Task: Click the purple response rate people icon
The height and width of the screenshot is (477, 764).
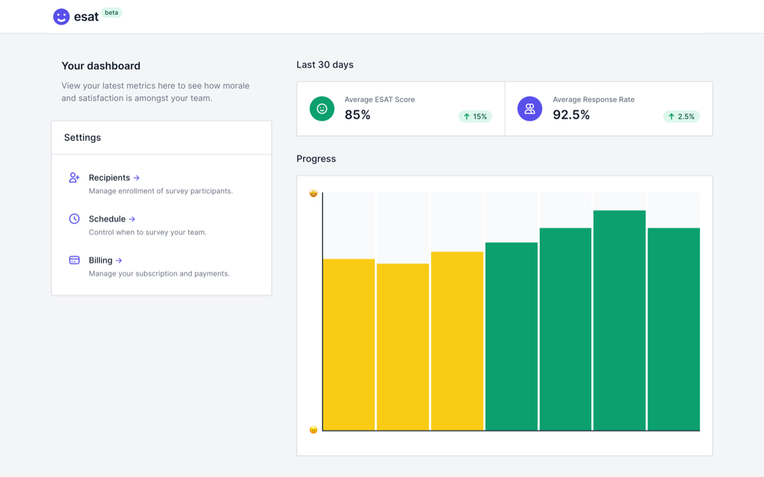Action: click(529, 109)
